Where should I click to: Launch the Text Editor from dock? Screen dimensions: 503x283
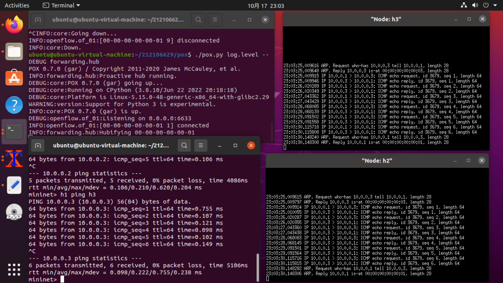click(x=14, y=185)
